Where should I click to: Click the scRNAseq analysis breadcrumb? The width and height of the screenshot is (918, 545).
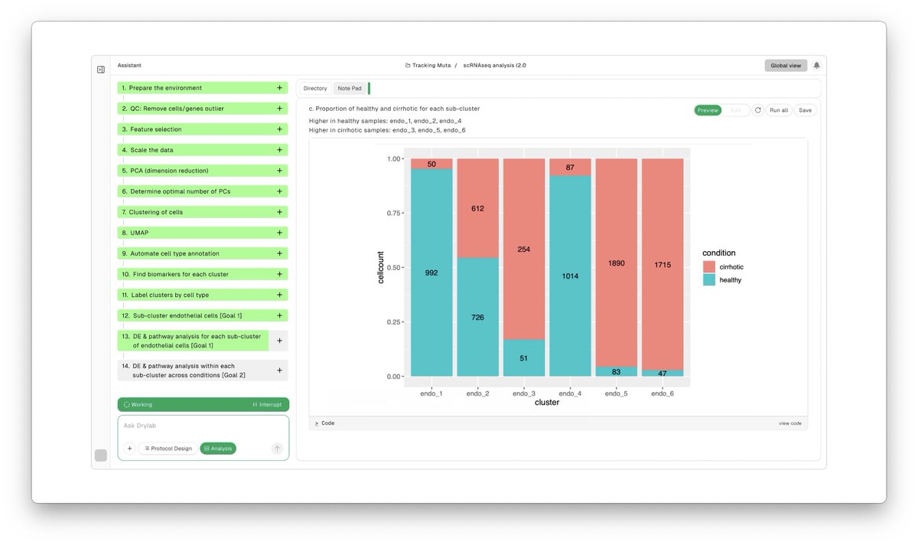pyautogui.click(x=495, y=66)
